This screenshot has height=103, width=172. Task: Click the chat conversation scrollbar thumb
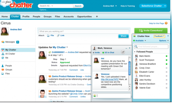(130, 68)
